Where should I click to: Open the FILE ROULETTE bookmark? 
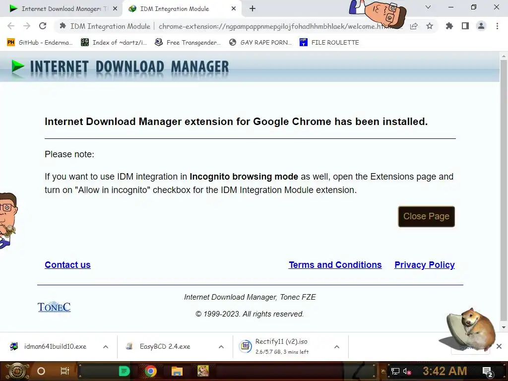[329, 43]
